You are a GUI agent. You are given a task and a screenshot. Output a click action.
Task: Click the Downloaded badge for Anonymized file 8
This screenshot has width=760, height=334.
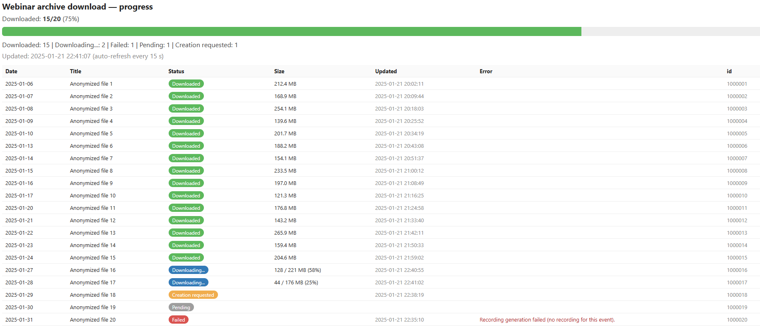tap(186, 171)
